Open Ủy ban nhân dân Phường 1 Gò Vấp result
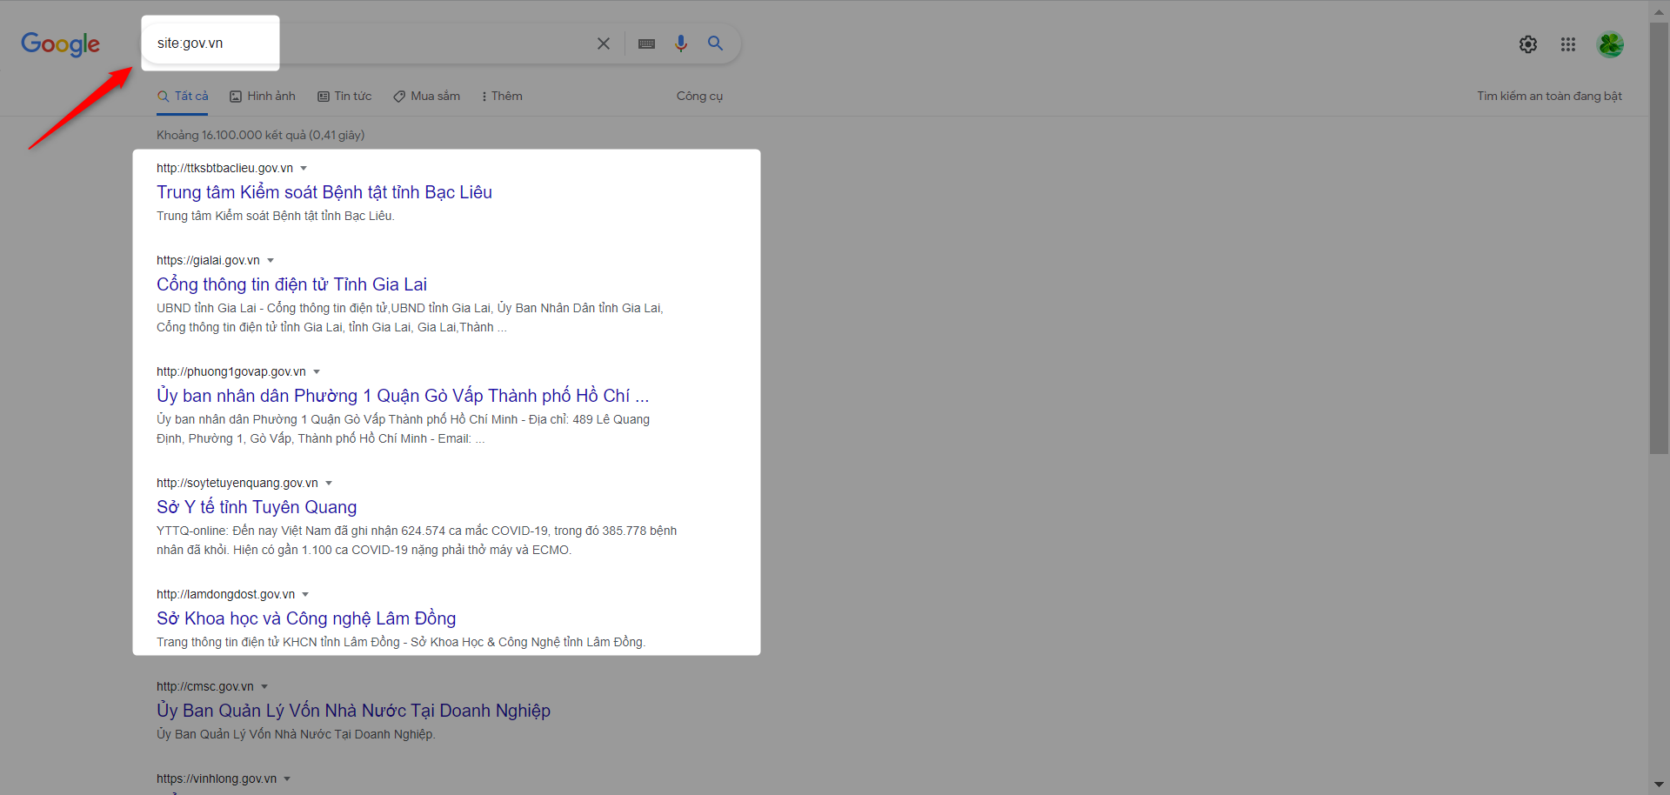 [403, 396]
